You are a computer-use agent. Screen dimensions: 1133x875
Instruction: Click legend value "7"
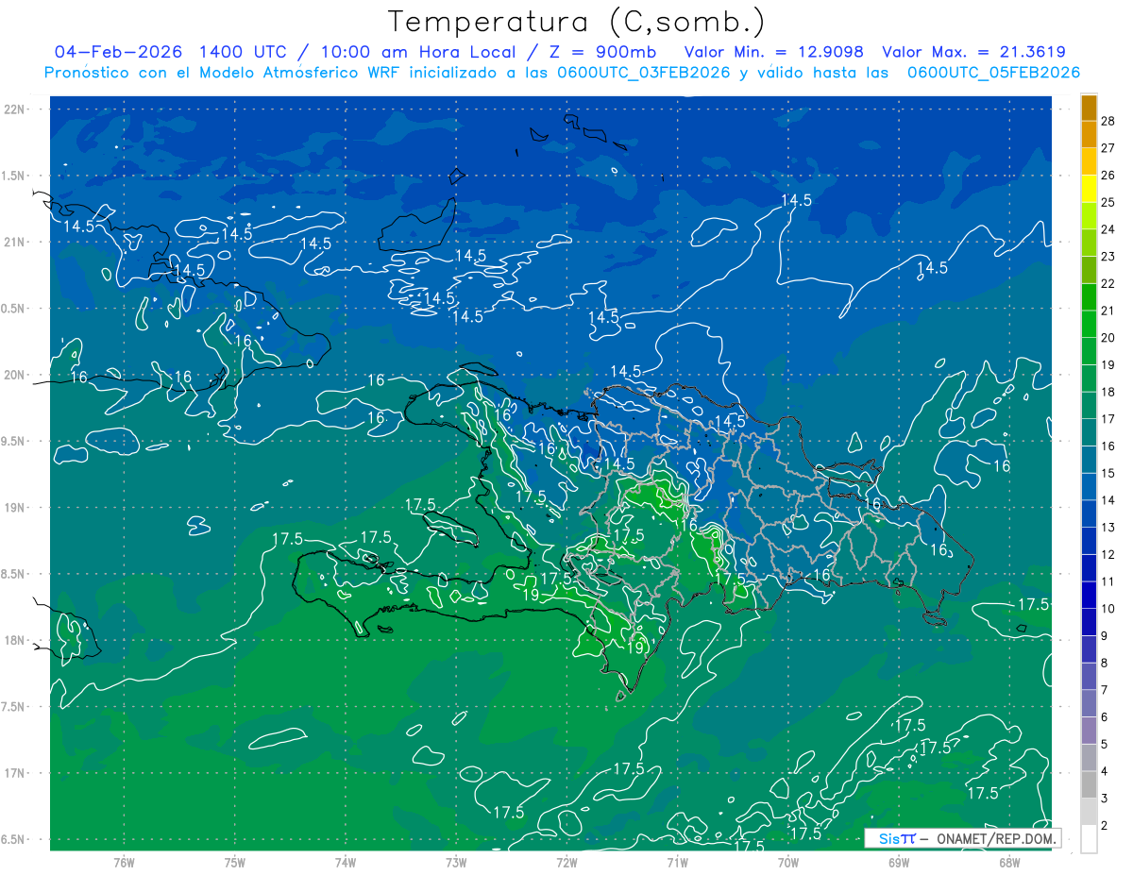coord(1105,690)
